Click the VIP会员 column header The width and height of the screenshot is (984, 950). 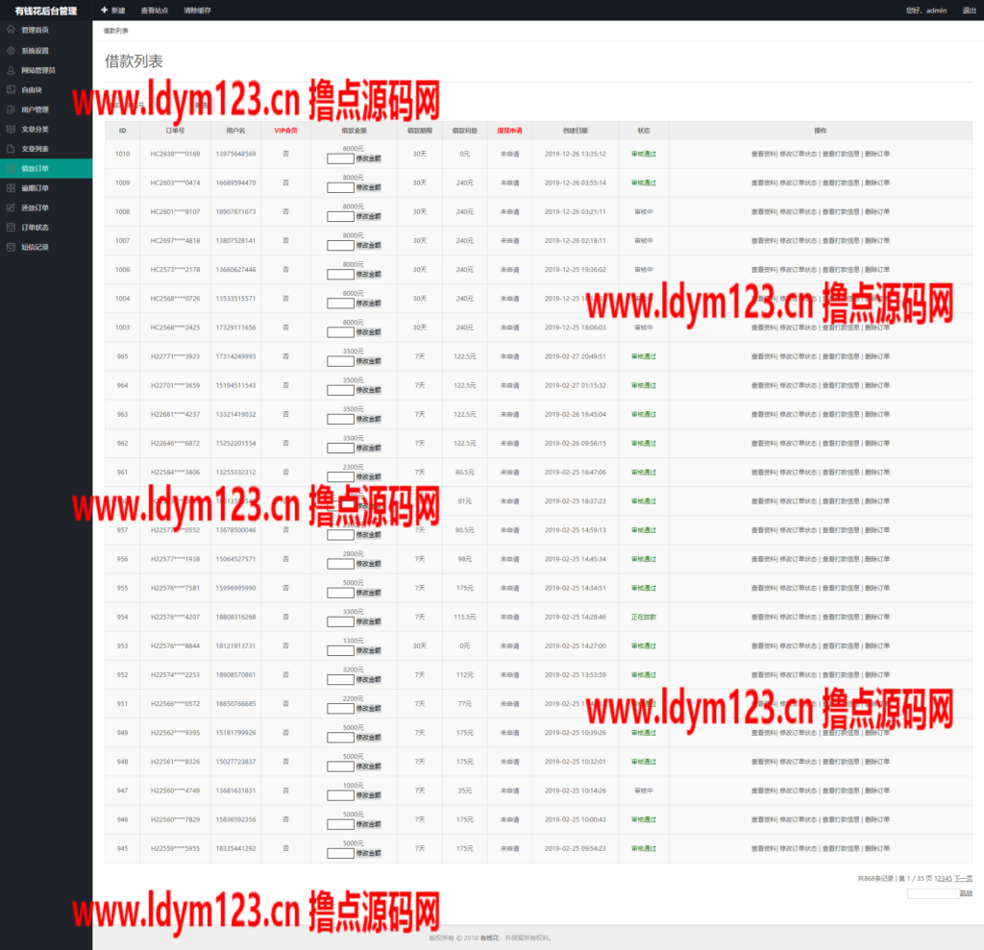pos(285,131)
